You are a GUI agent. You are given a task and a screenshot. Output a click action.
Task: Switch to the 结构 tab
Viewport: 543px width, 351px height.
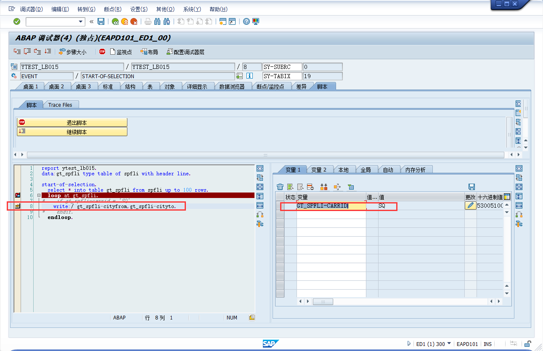pyautogui.click(x=130, y=87)
